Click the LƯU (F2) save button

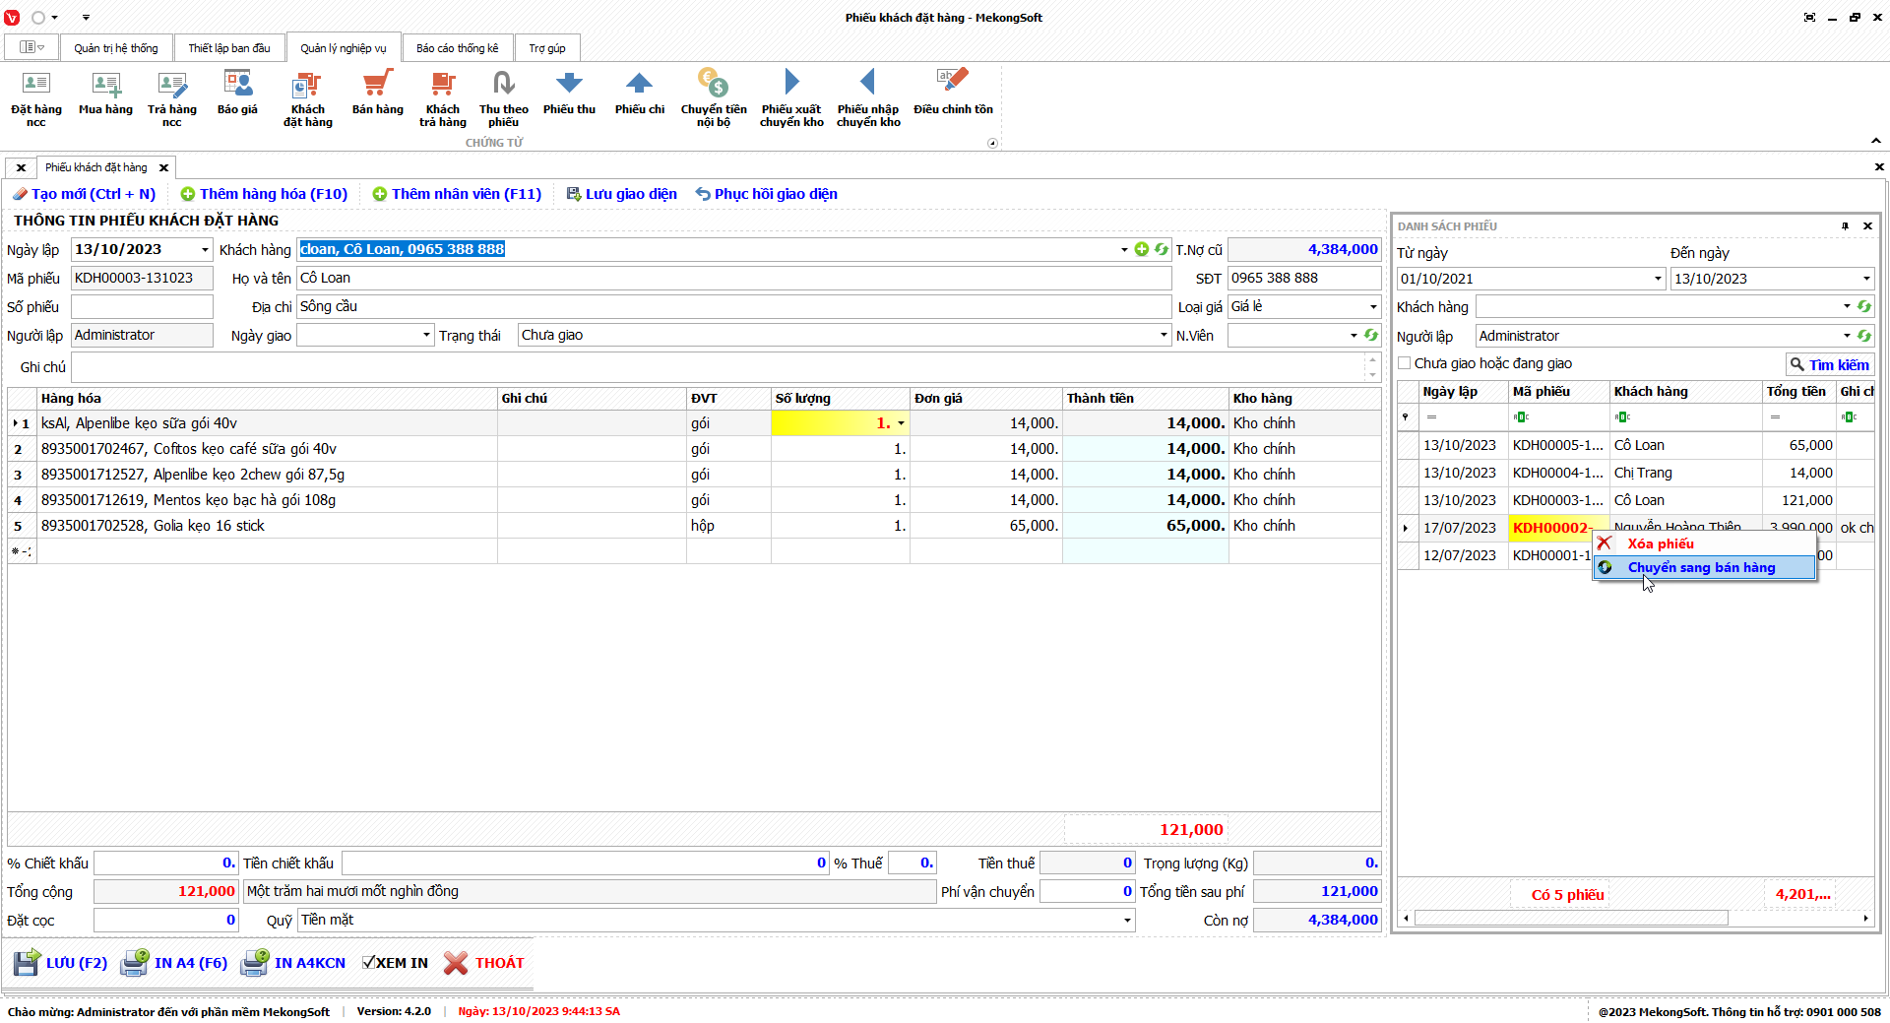61,963
